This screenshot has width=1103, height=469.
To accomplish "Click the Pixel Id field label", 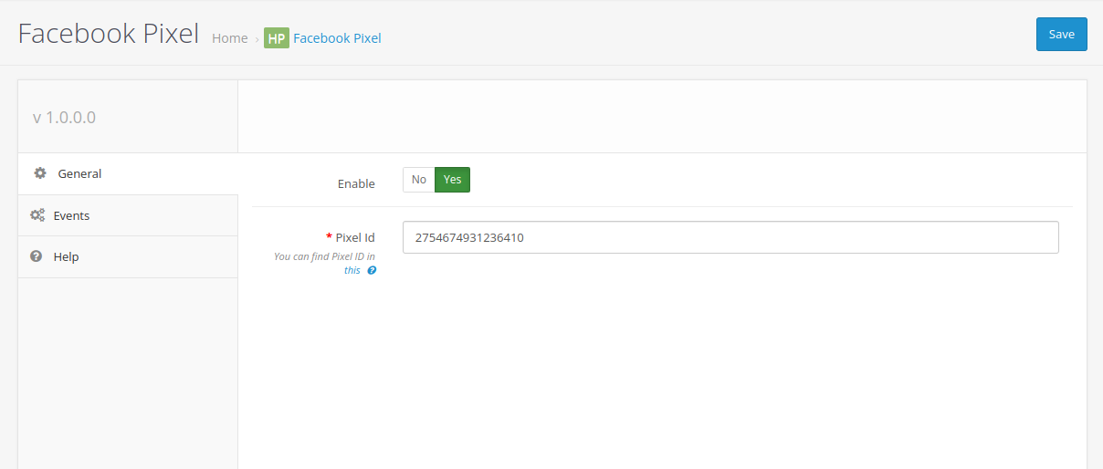I will [x=354, y=237].
